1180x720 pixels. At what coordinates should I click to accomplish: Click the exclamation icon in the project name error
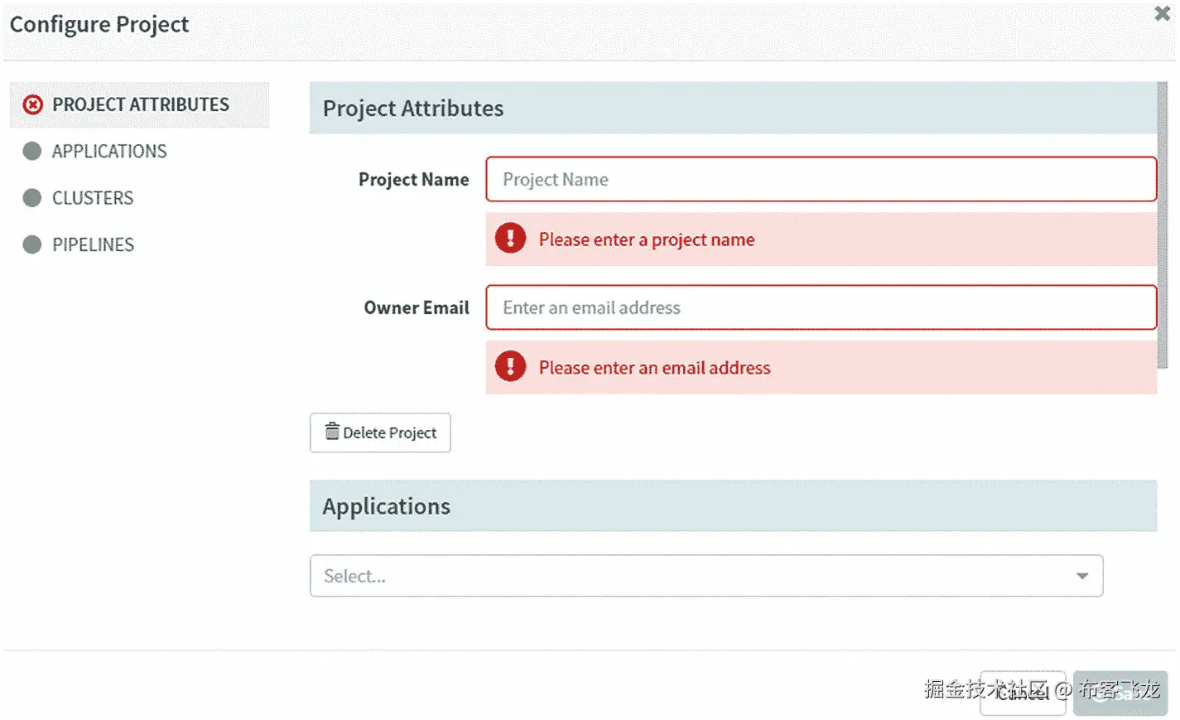pos(510,239)
